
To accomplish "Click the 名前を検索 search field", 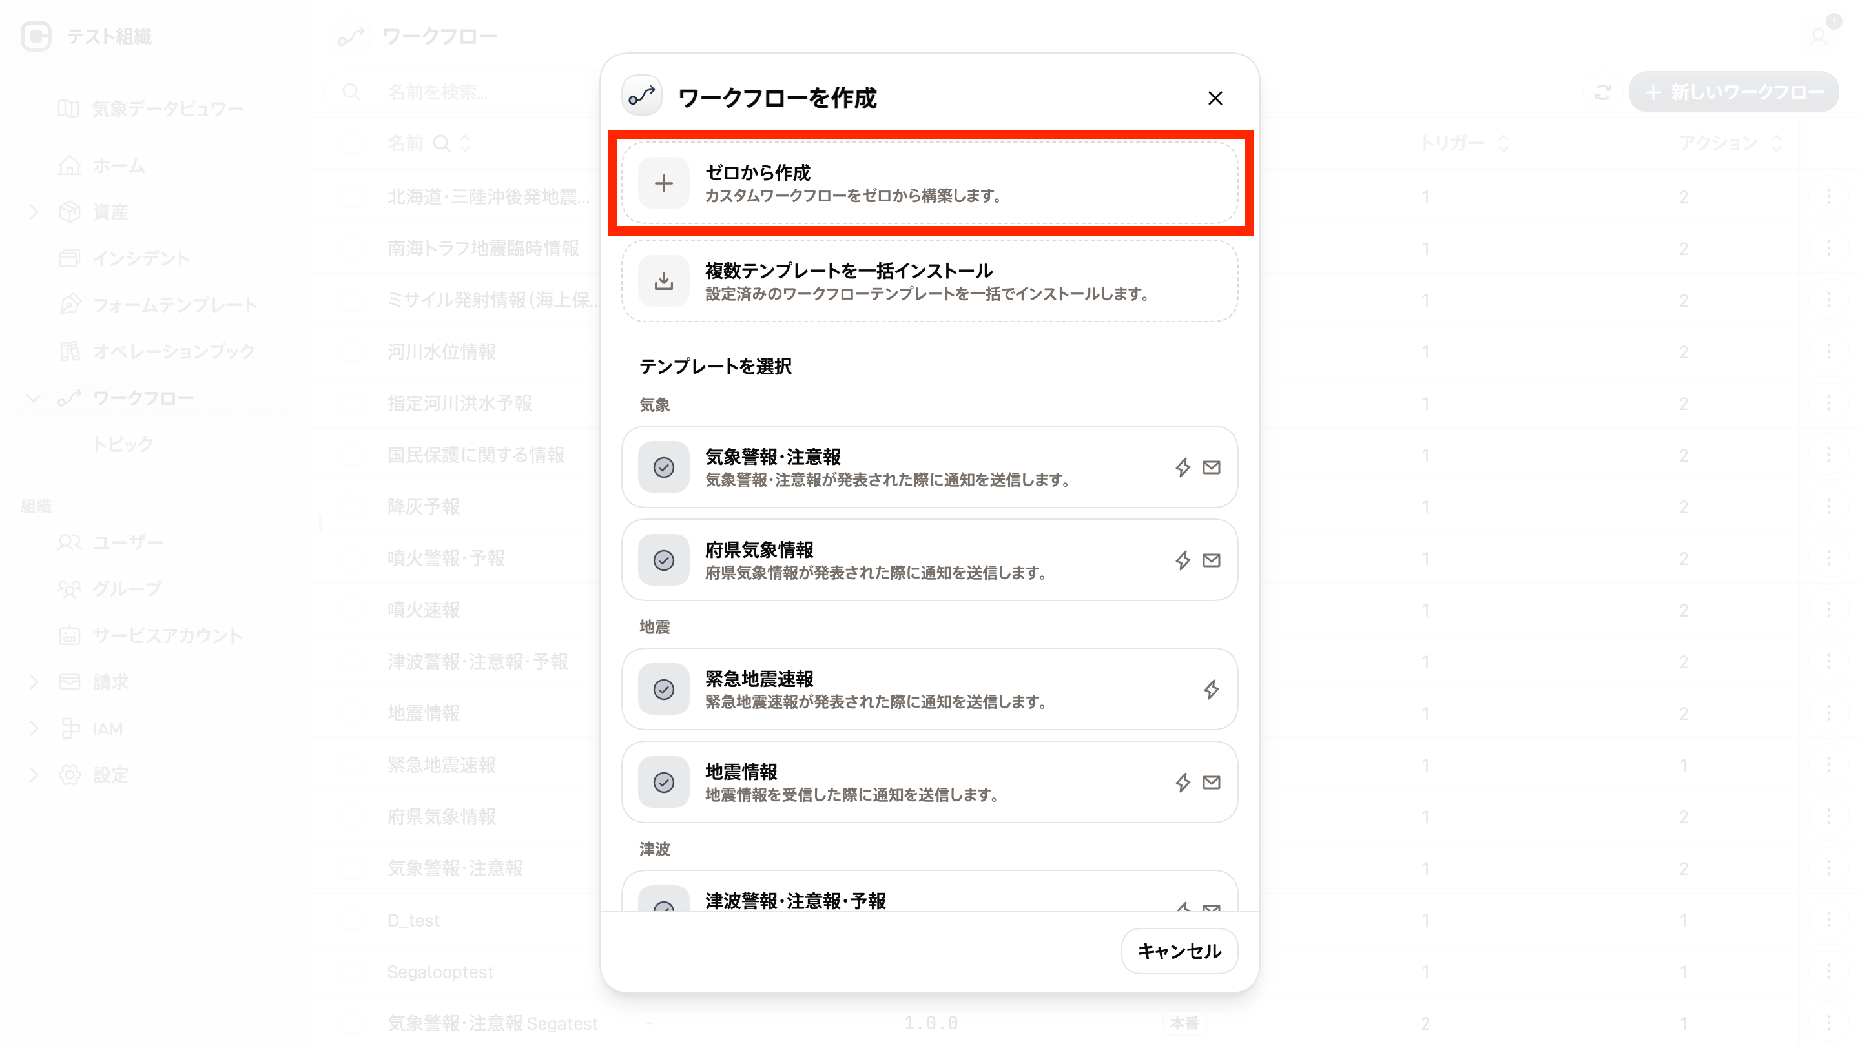I will [462, 92].
